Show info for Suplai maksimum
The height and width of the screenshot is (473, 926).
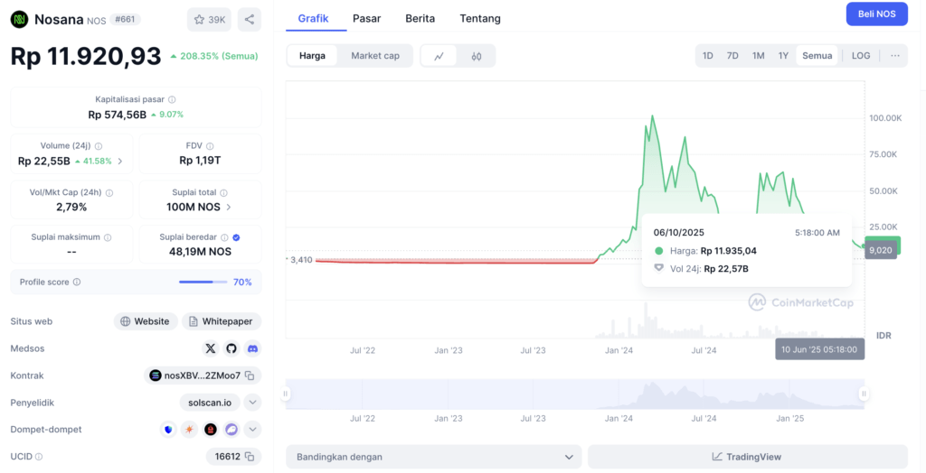click(x=108, y=237)
